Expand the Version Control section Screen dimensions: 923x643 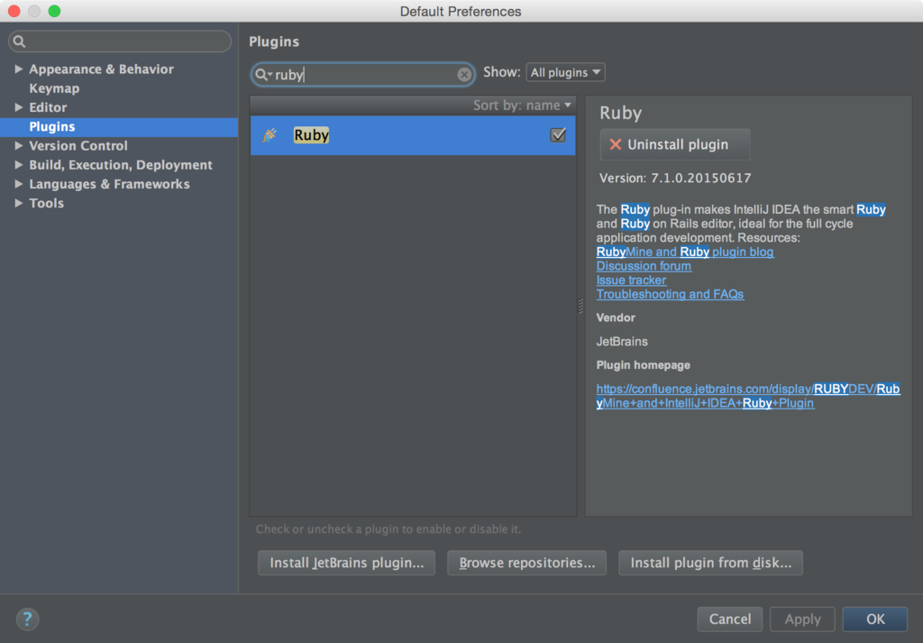[18, 145]
